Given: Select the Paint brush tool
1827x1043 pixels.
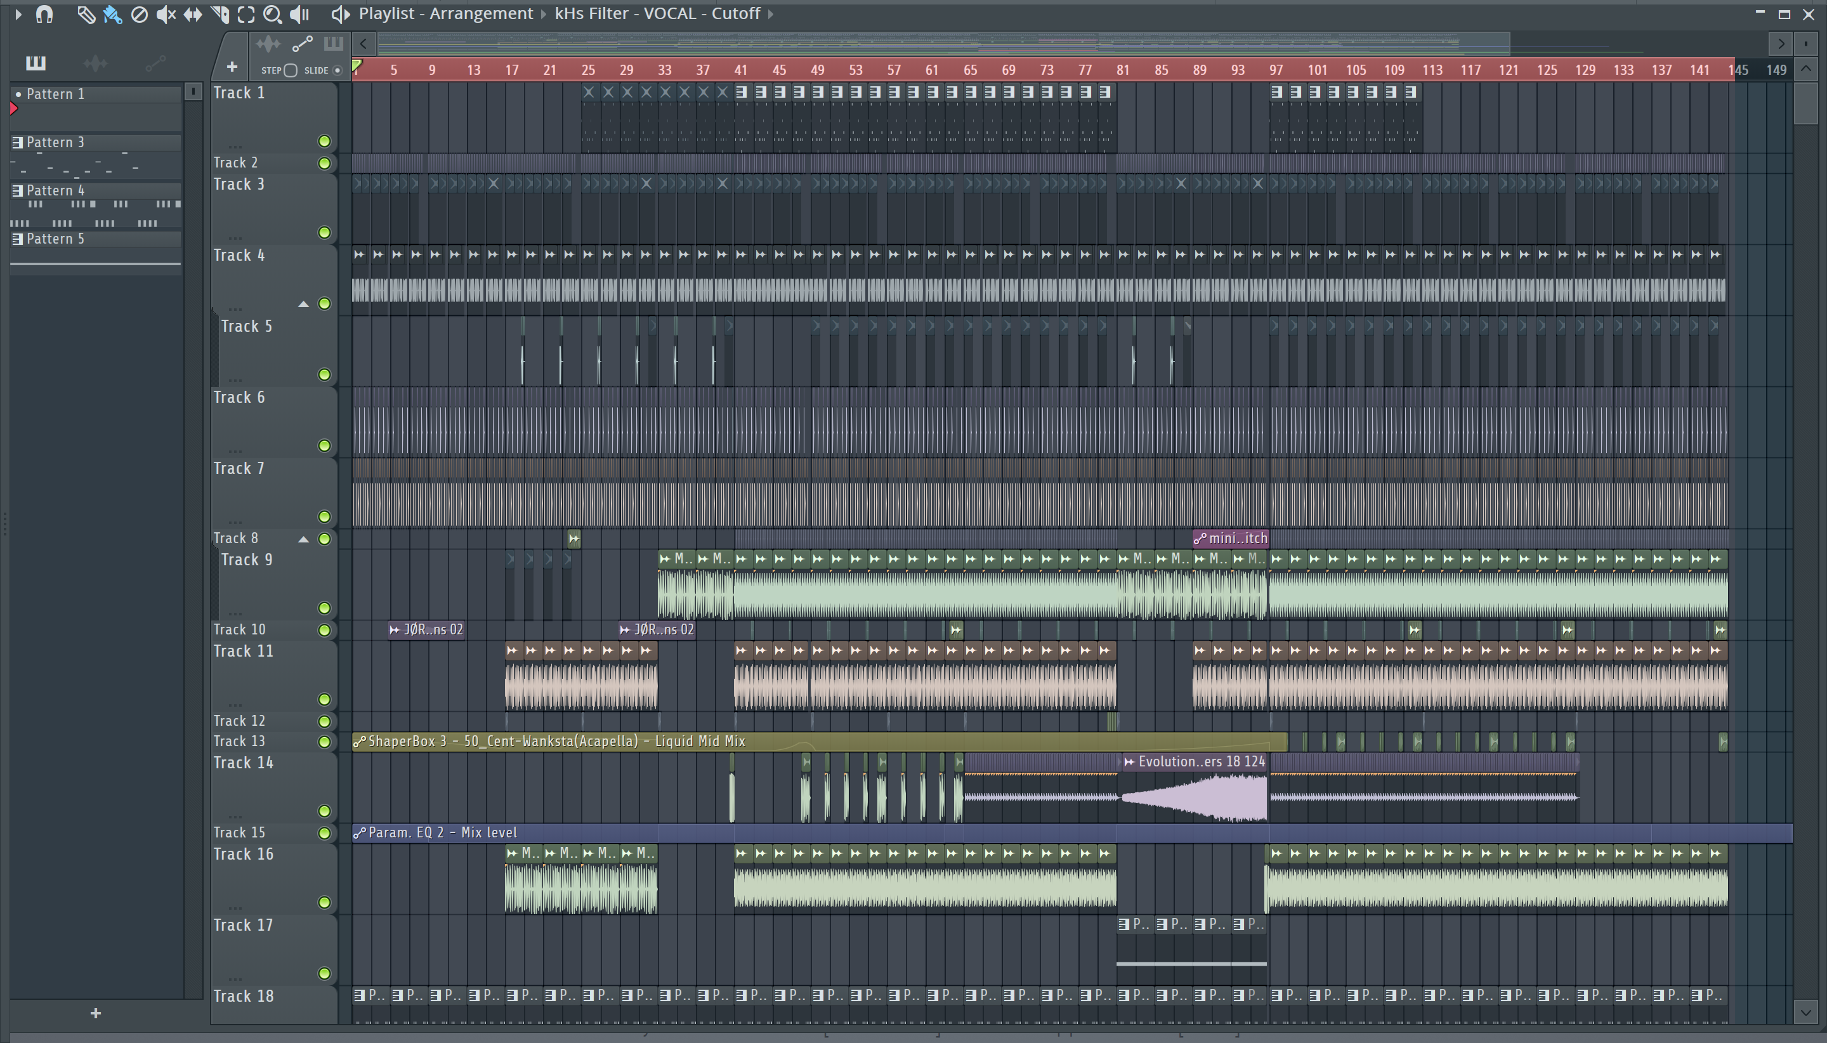Looking at the screenshot, I should coord(112,15).
